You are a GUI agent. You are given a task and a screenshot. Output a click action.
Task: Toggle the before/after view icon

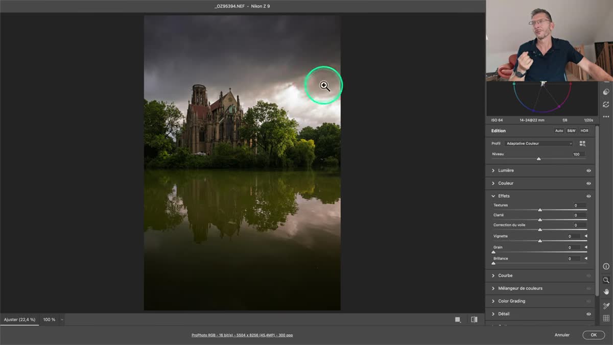pyautogui.click(x=474, y=319)
